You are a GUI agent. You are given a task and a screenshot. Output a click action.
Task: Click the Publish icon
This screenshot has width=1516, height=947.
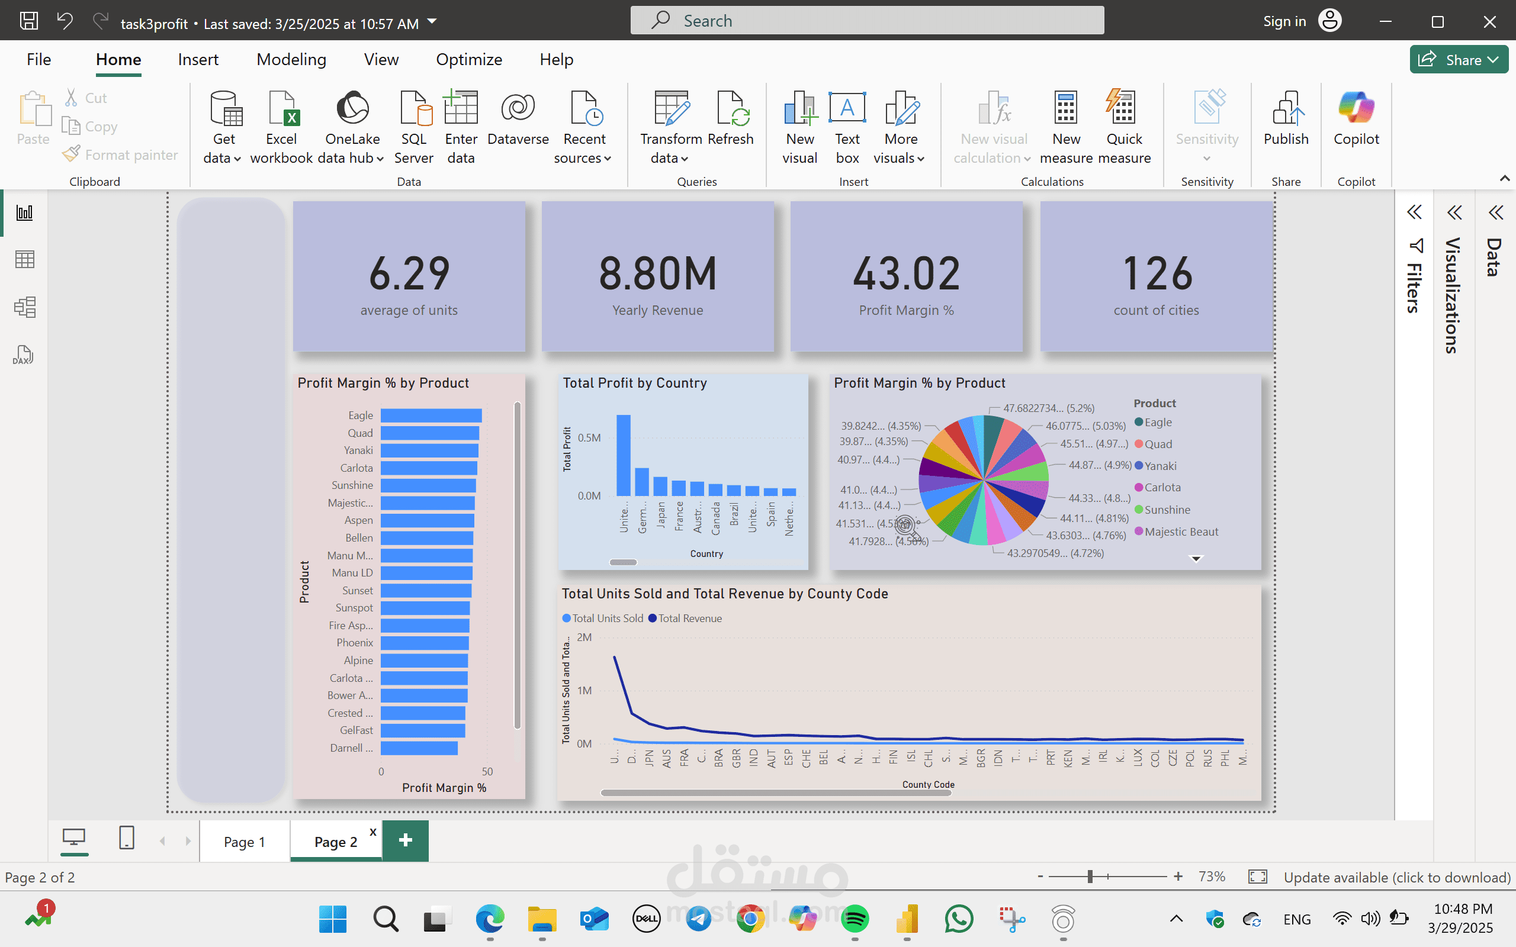(x=1286, y=109)
